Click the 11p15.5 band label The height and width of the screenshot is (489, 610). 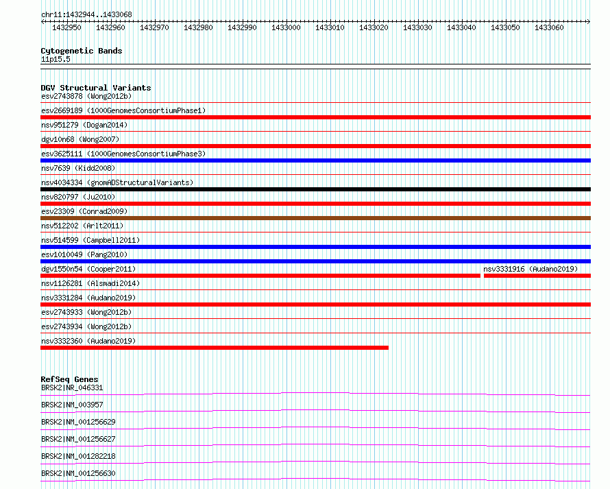pyautogui.click(x=56, y=59)
